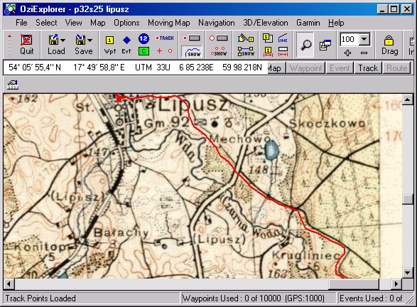
Task: Open the waypoint list icon
Action: (x=268, y=38)
